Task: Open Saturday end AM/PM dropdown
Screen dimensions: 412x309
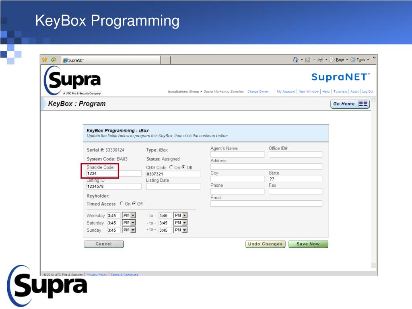Action: (180, 223)
